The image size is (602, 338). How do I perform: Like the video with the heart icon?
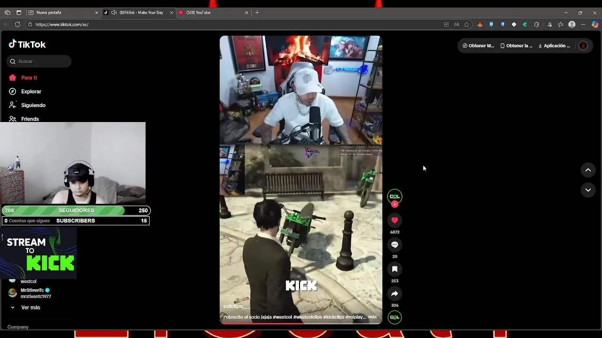[x=395, y=220]
